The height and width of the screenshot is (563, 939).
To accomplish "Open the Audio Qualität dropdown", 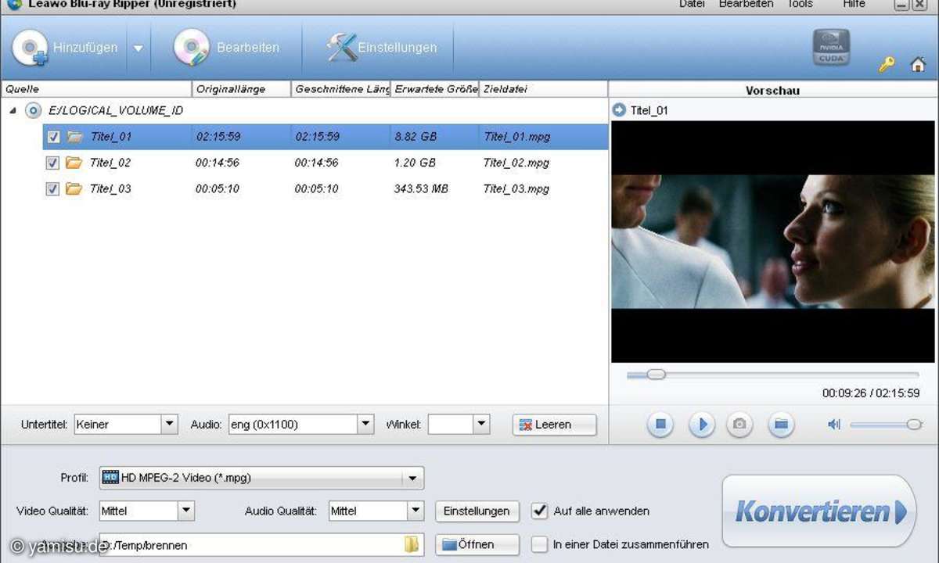I will [416, 511].
